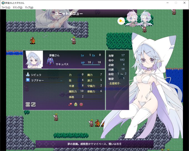Click the 移動力 stat label
The image size is (189, 151).
(x=91, y=91)
